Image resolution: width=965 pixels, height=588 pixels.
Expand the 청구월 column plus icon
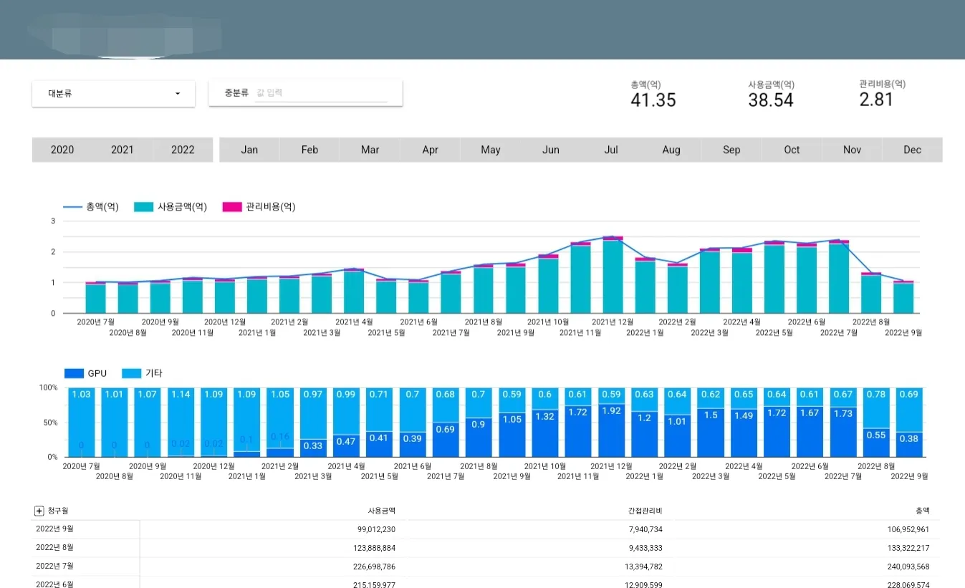tap(39, 511)
